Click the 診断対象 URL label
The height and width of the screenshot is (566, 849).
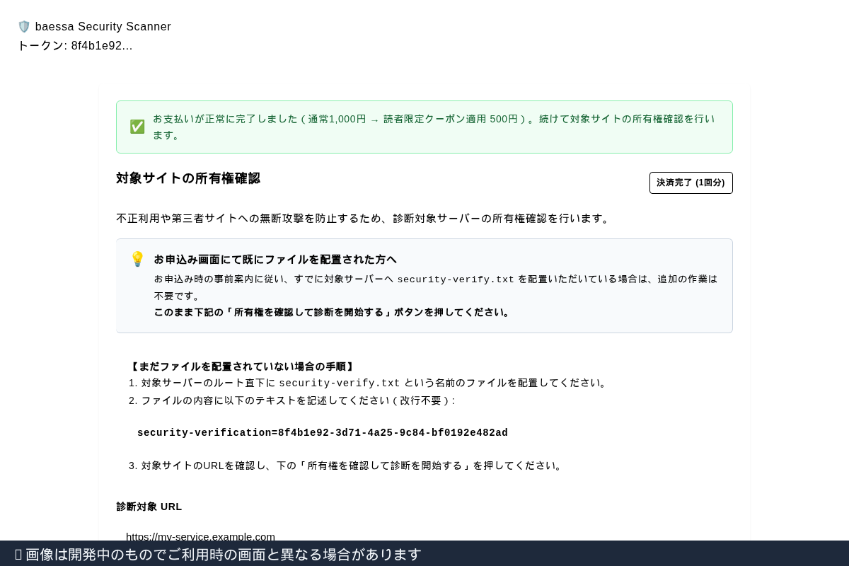point(149,507)
